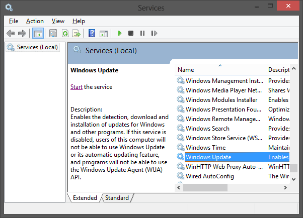Click the Forward arrow toolbar icon
Viewport: 303px width, 218px height.
click(x=22, y=33)
